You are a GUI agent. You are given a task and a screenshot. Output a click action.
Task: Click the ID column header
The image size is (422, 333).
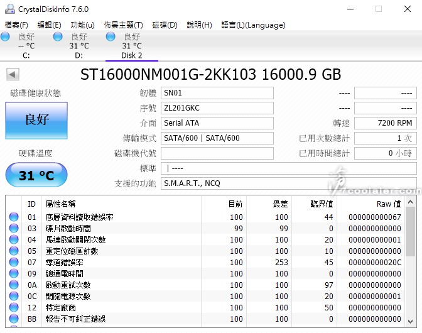click(31, 204)
